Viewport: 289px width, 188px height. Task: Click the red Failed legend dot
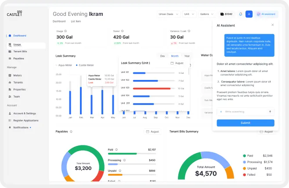[x=245, y=174]
